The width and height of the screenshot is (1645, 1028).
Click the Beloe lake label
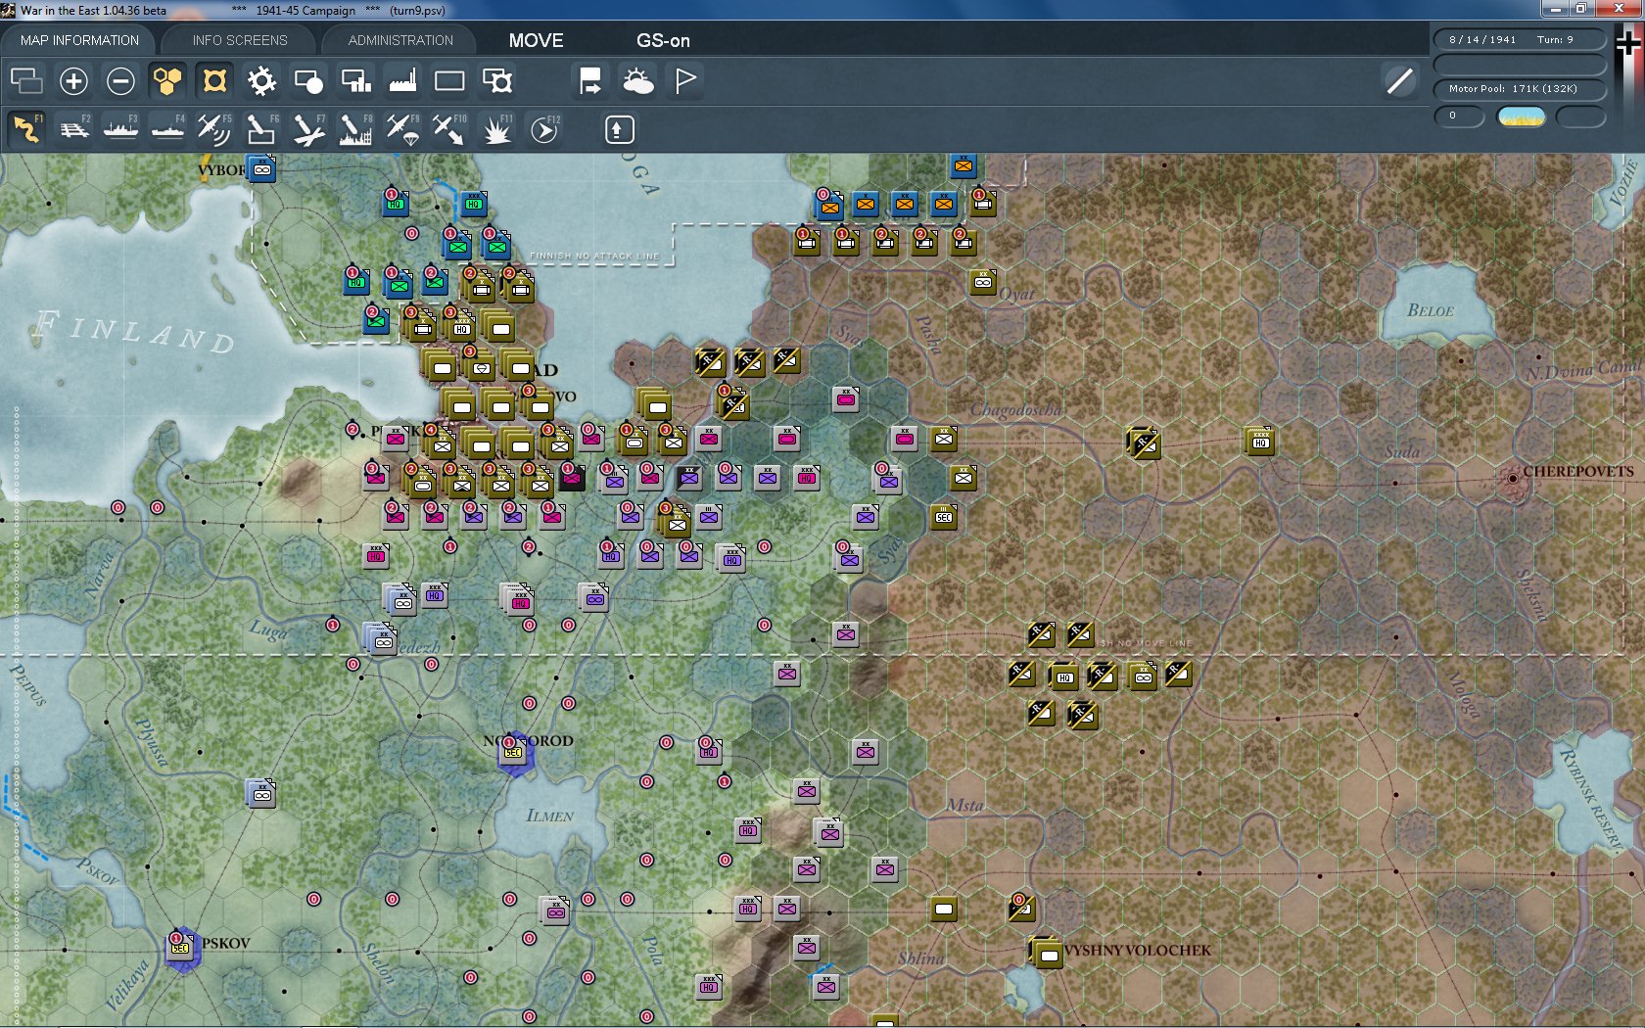click(x=1431, y=310)
